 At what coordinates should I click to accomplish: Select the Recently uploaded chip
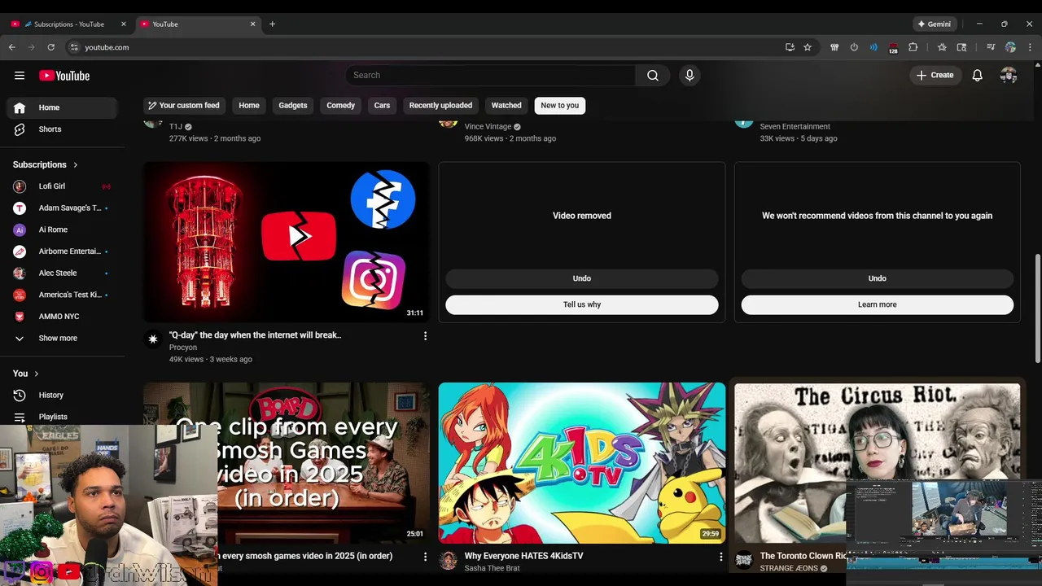[x=440, y=106]
